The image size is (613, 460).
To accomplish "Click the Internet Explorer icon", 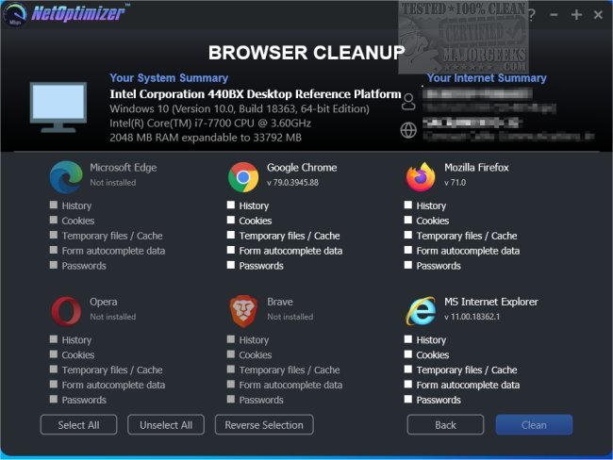I will [421, 311].
